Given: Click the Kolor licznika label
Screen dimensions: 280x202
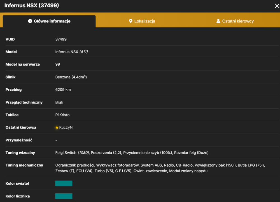Looking at the screenshot, I should pyautogui.click(x=18, y=196).
